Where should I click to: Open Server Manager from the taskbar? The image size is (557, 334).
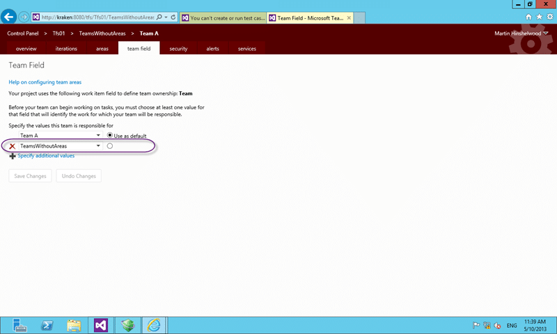[x=19, y=325]
